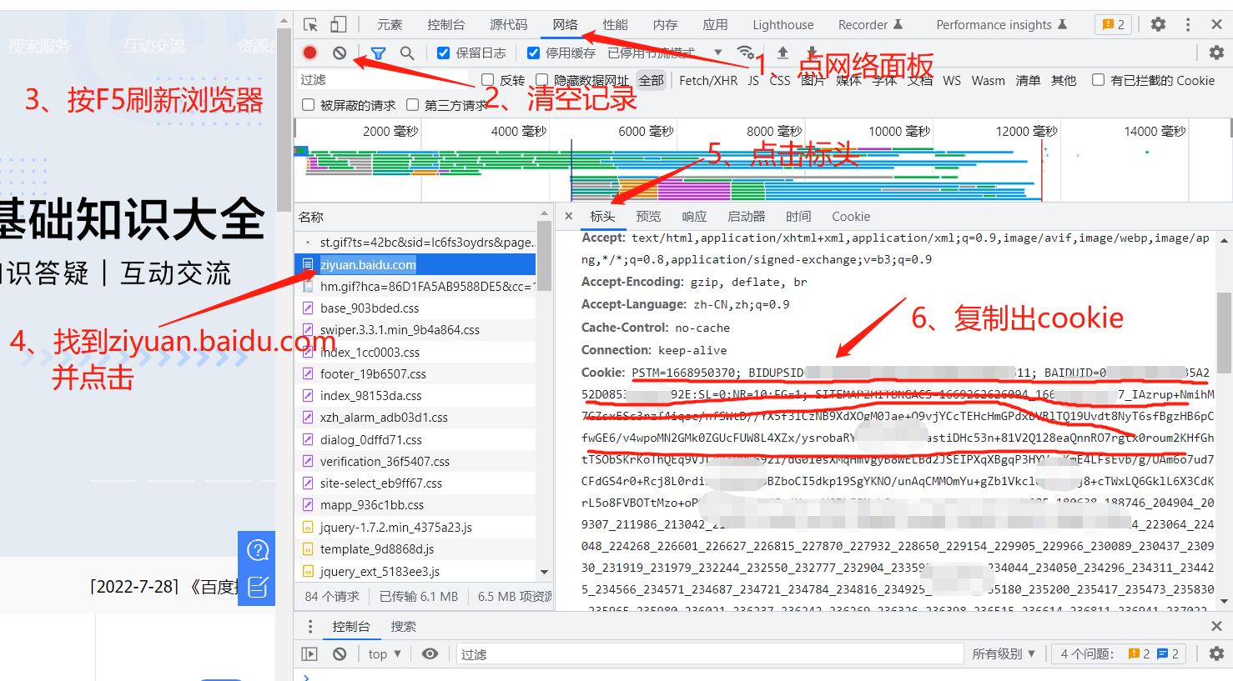Open the network search magnifier icon

coord(407,53)
